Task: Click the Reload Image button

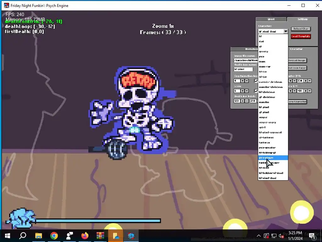Action: point(297,60)
